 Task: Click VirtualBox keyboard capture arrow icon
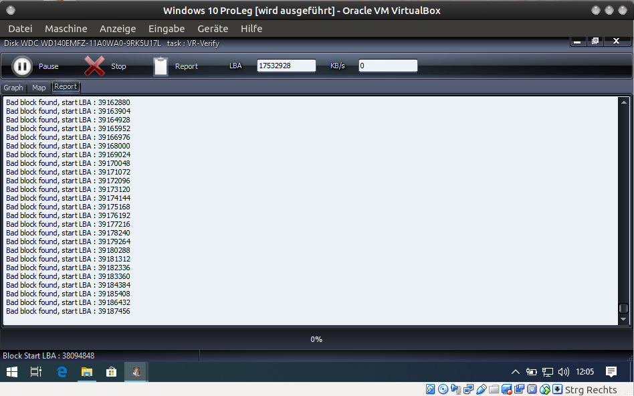557,389
